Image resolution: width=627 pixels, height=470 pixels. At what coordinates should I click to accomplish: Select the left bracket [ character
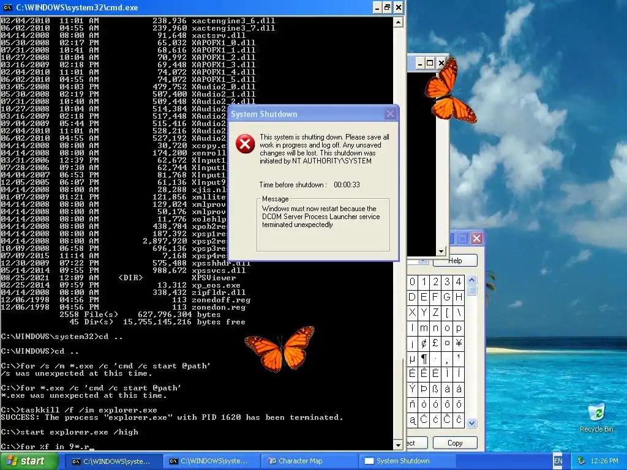point(447,312)
